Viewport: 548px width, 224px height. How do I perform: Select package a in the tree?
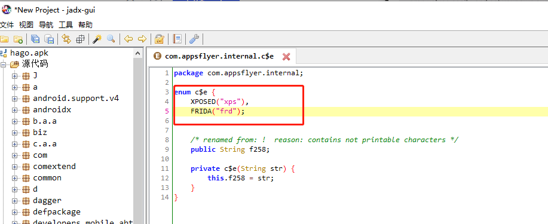(35, 87)
